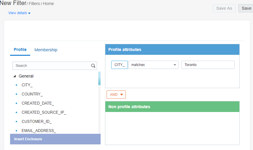Switch to the Profile tab
253x150 pixels.
coord(20,50)
